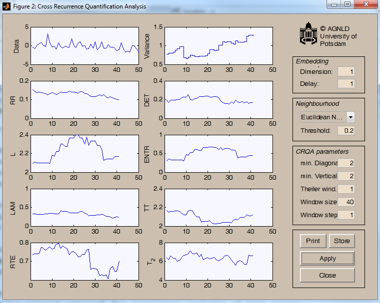The height and width of the screenshot is (303, 380).
Task: Click the Variance y-axis label
Action: (147, 46)
